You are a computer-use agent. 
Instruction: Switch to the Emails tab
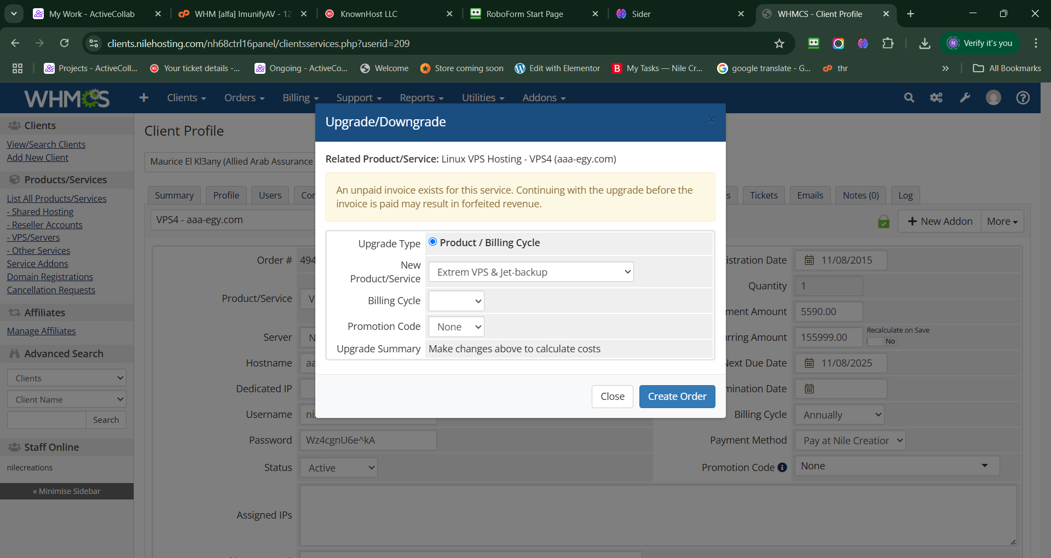[x=810, y=195]
